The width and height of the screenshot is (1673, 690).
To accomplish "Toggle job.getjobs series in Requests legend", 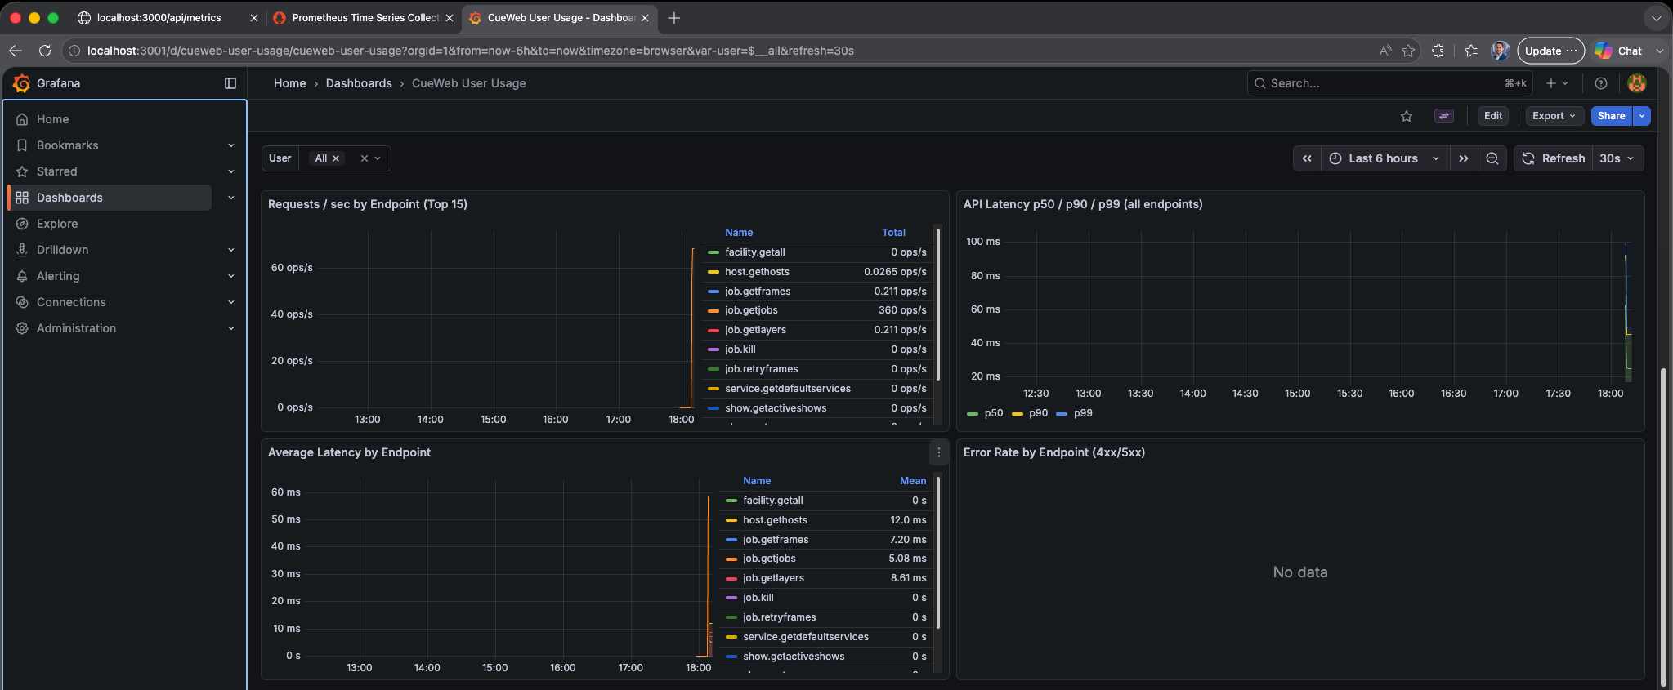I will click(x=751, y=310).
